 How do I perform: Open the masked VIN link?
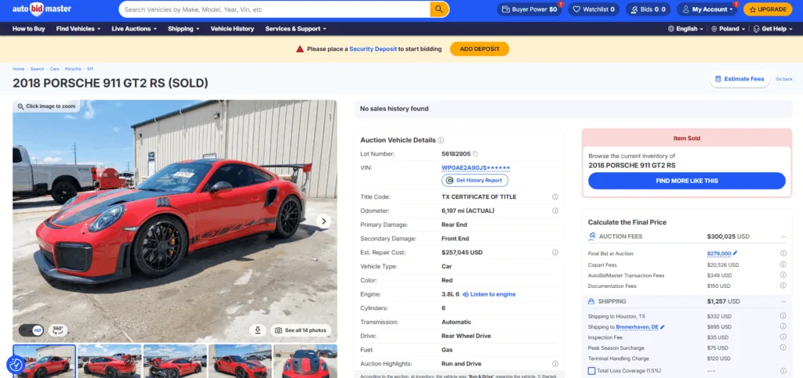(x=476, y=167)
